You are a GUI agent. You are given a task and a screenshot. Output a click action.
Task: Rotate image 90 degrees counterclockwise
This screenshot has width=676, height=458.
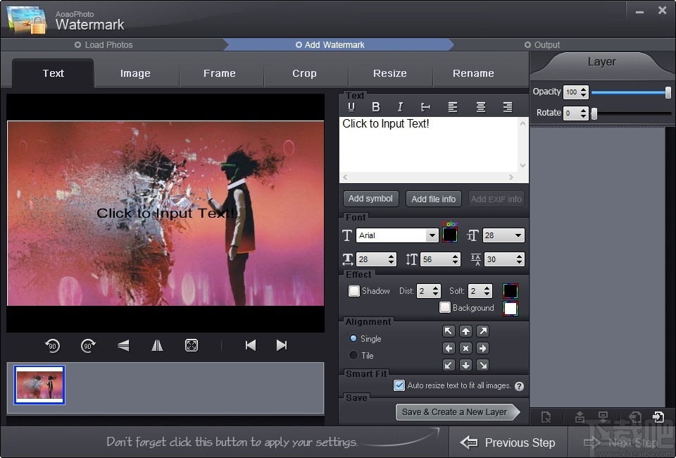click(x=52, y=345)
